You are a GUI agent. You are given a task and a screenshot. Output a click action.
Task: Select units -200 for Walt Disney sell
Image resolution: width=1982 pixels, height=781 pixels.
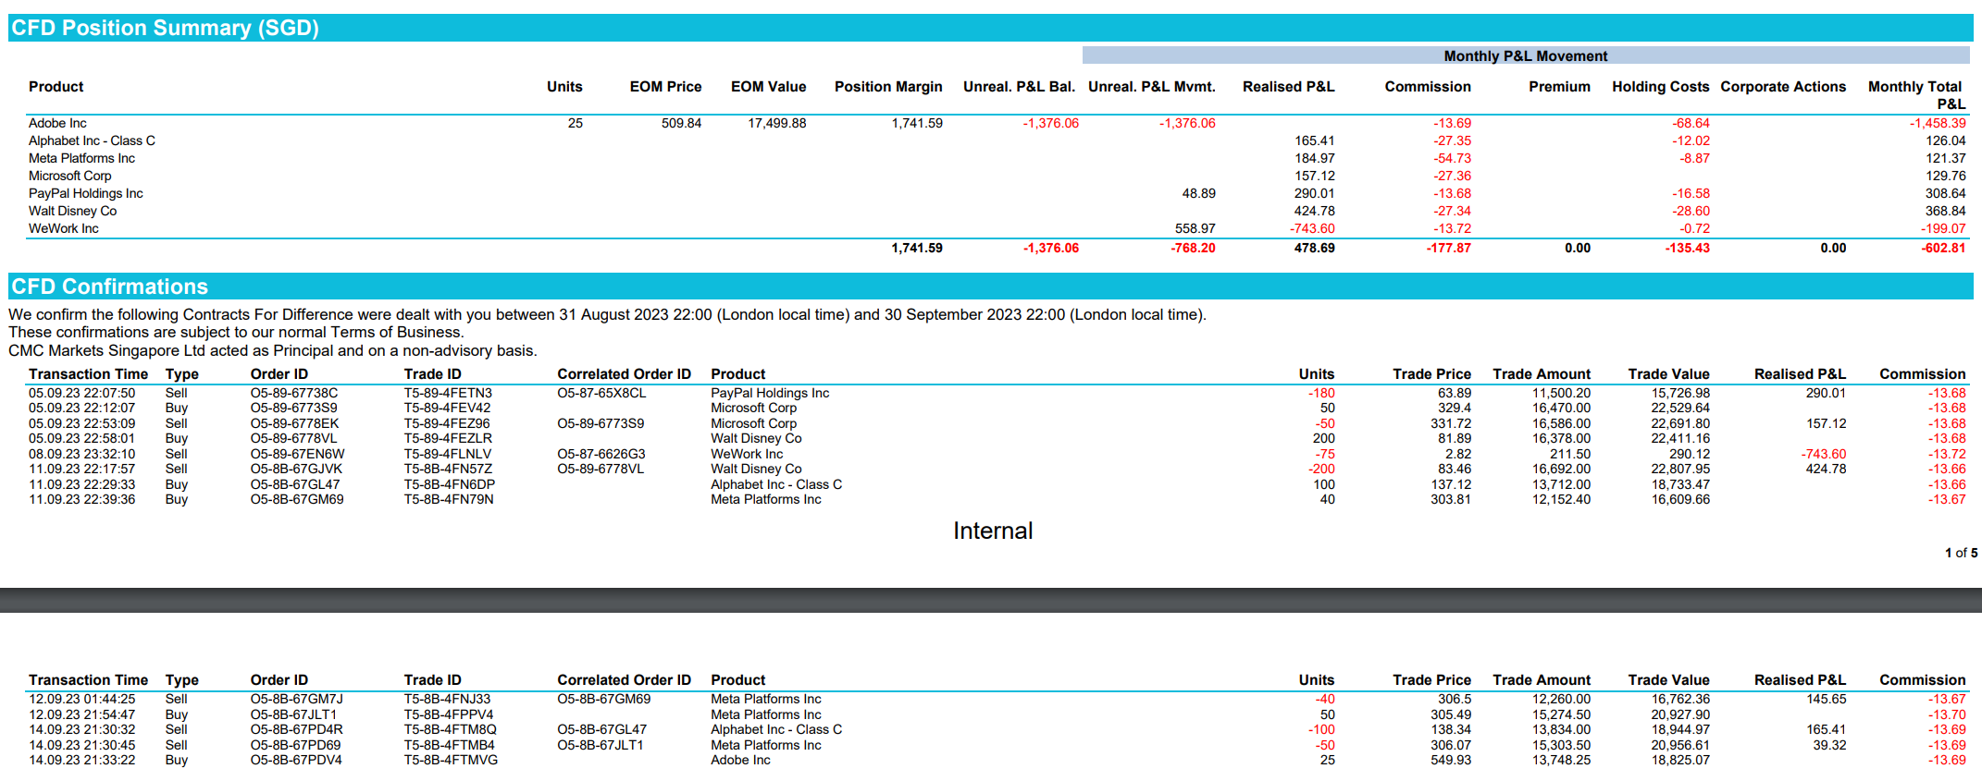click(x=1321, y=469)
